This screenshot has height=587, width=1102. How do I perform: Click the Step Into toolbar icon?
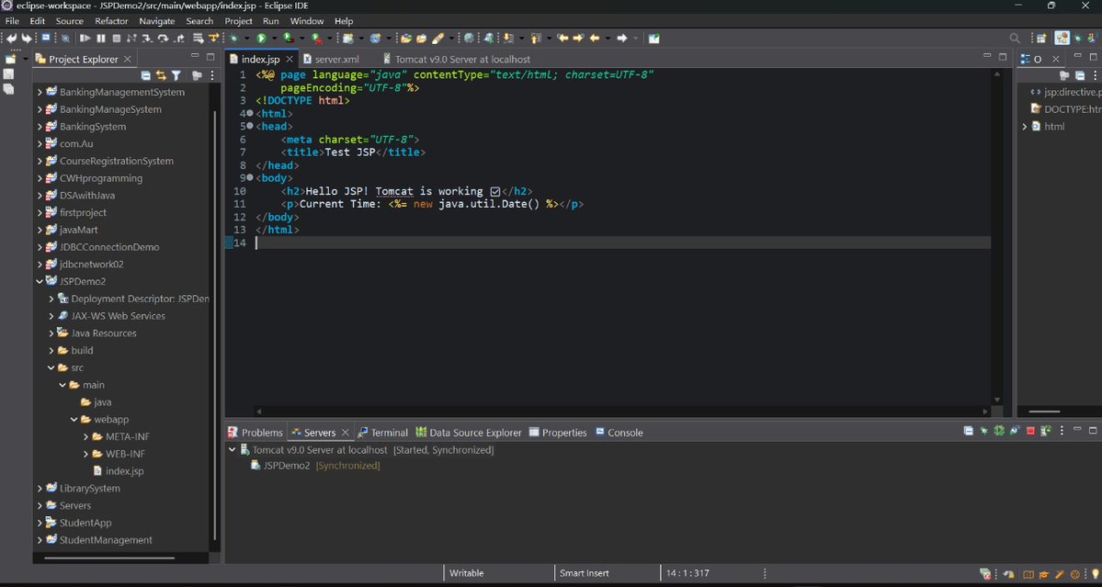147,38
